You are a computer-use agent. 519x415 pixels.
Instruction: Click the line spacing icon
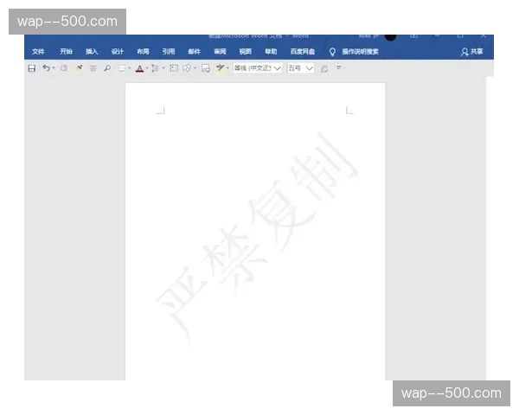(x=155, y=67)
